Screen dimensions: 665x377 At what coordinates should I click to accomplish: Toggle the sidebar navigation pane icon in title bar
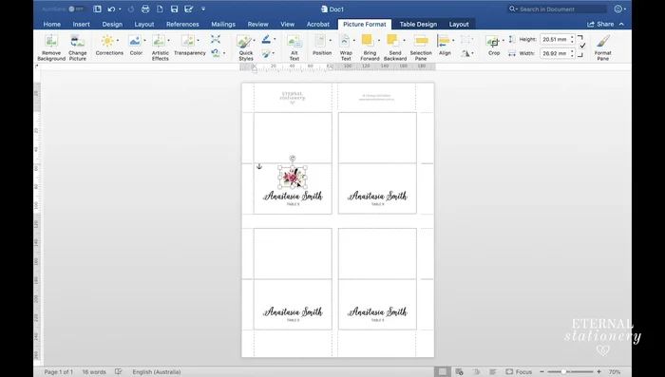coord(97,9)
